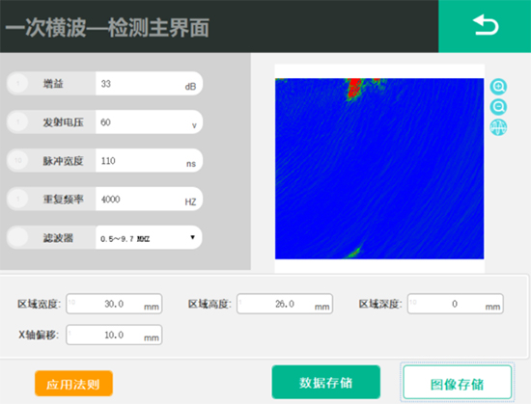Open the waveform view icon
Screen dimensions: 531x404
(x=498, y=128)
